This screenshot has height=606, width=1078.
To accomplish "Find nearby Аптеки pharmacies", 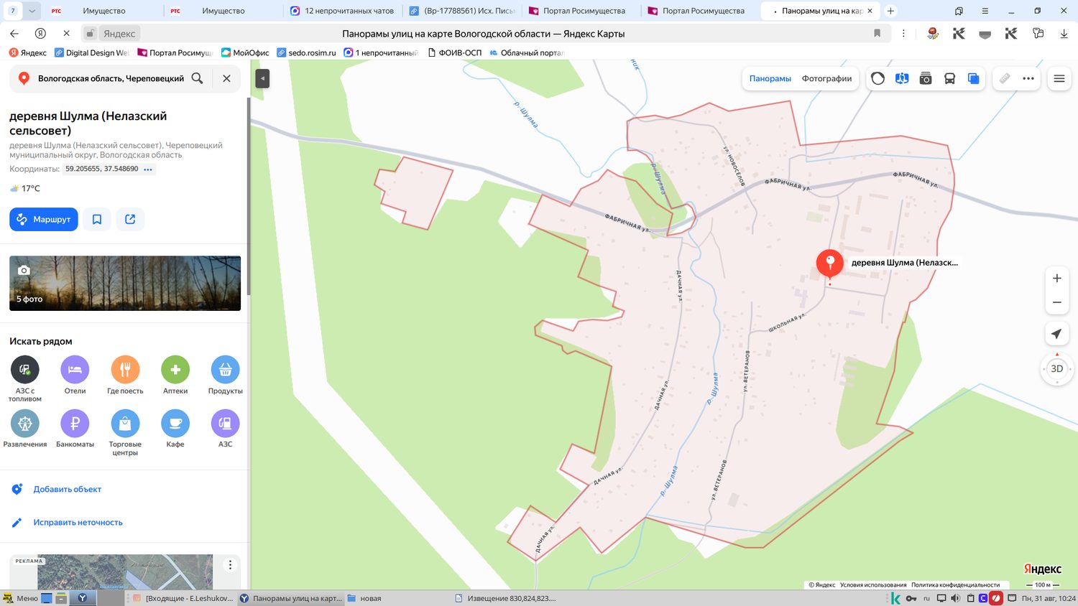I will (x=175, y=370).
